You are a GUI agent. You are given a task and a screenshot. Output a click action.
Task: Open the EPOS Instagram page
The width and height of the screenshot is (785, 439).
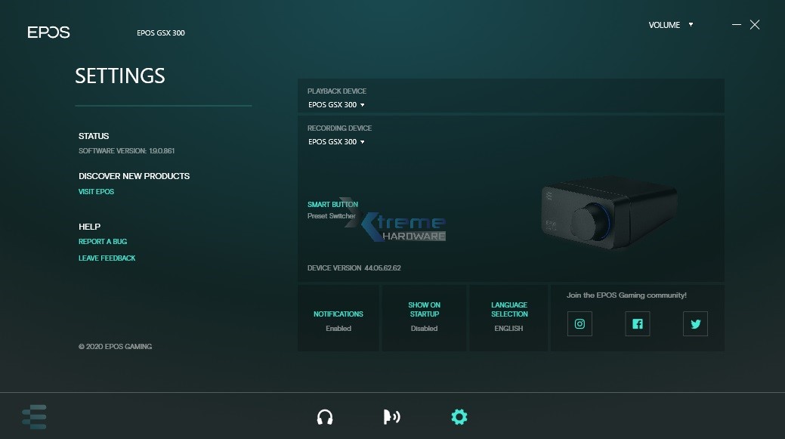(x=579, y=323)
